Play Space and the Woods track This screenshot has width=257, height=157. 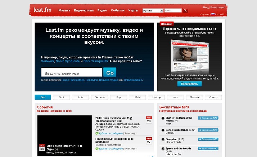(163, 149)
